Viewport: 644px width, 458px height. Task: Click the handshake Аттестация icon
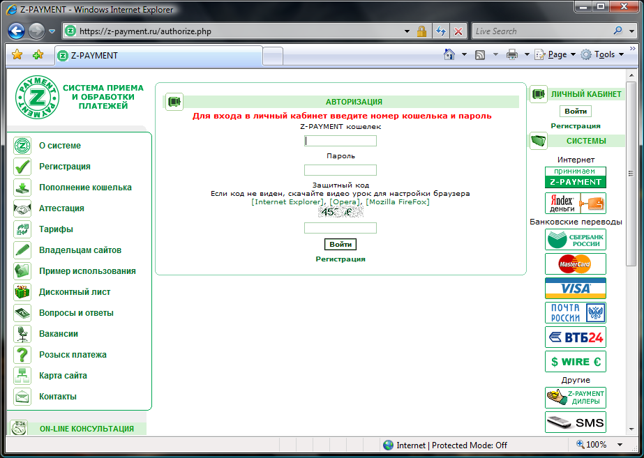(x=22, y=208)
